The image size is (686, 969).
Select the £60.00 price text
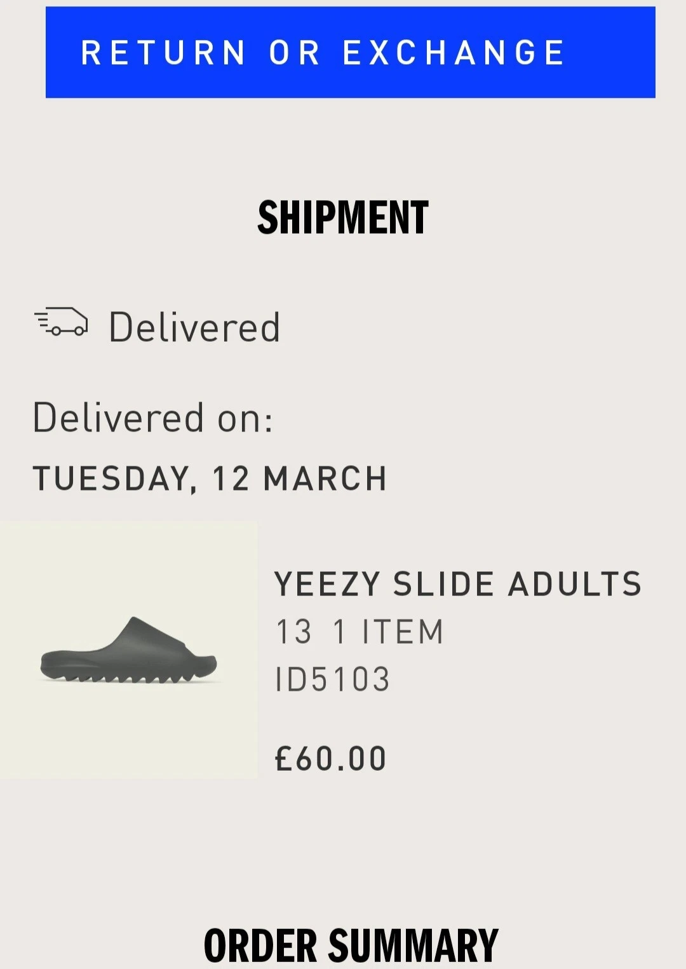pos(330,756)
